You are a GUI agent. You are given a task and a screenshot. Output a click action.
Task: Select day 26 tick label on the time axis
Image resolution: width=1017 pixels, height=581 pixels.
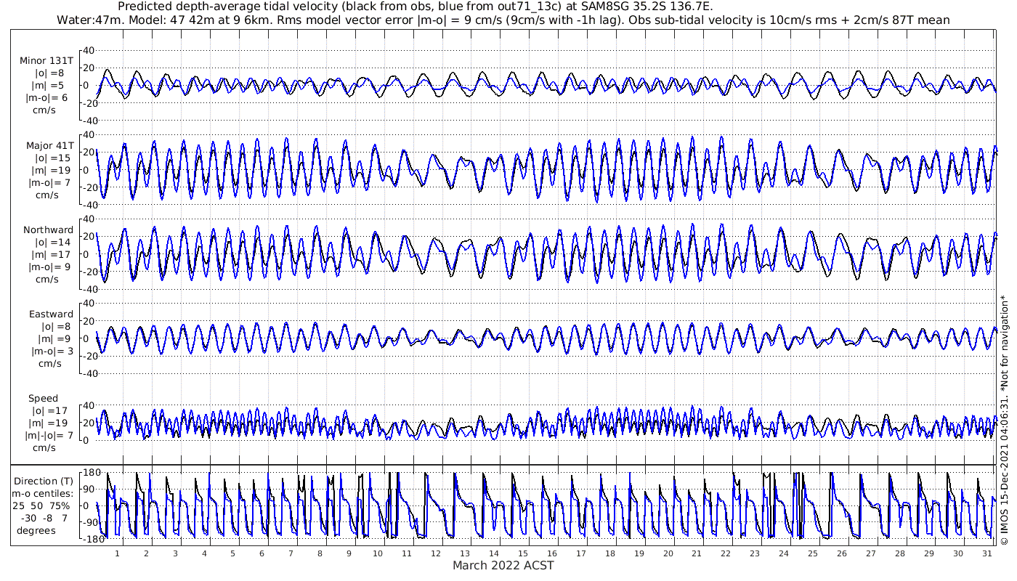(x=841, y=553)
